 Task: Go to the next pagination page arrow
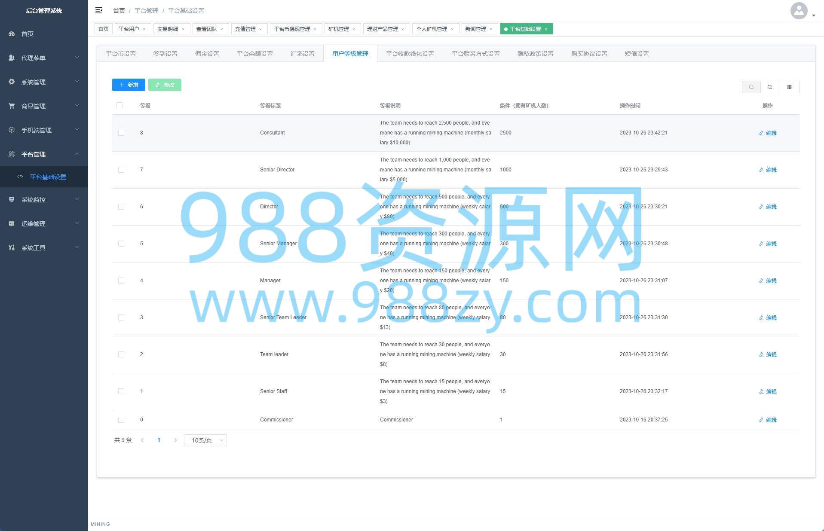[x=175, y=440]
